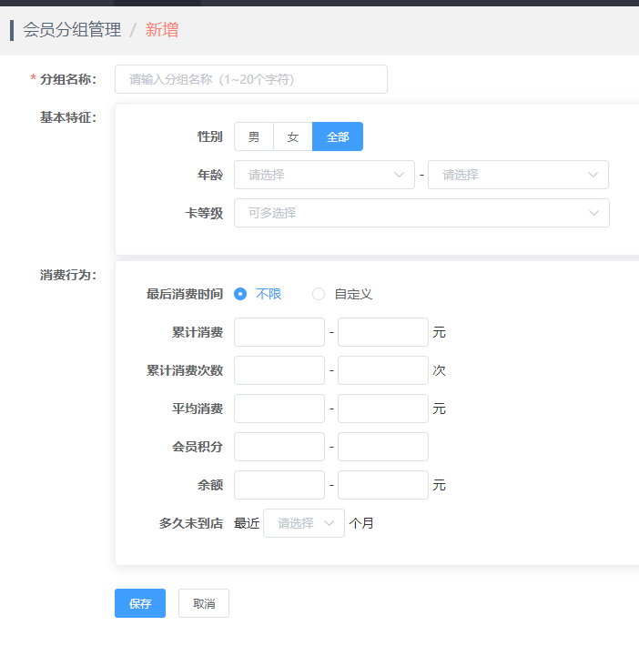Image resolution: width=639 pixels, height=646 pixels.
Task: Select 全部 gender option
Action: pos(338,136)
